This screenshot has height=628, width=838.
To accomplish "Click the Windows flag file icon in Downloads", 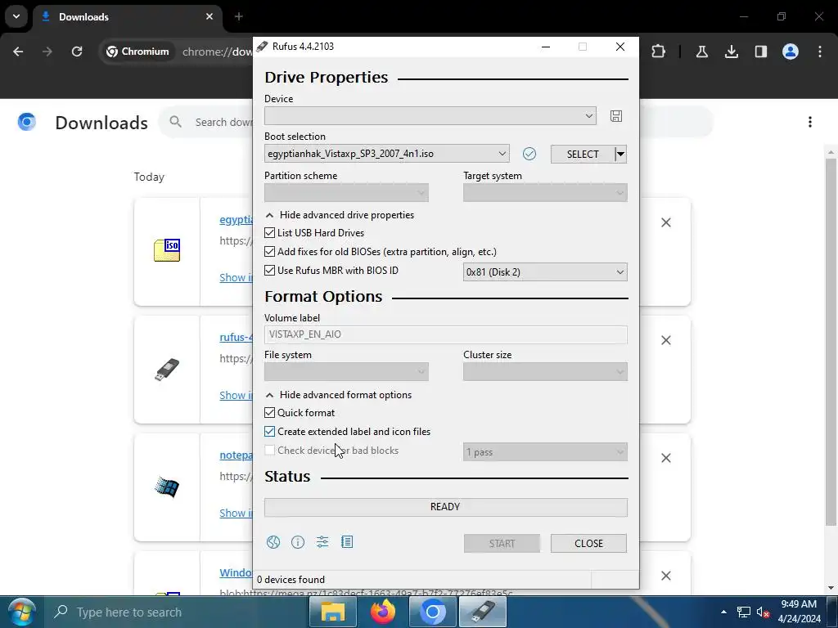I will 167,487.
